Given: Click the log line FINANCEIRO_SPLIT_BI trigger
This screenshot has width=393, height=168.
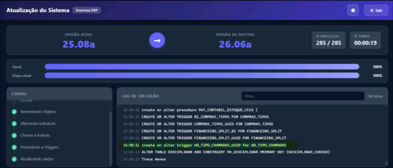Looking at the screenshot, I should click(212, 131).
